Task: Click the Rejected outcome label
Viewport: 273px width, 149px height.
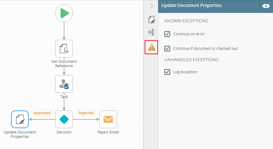Action: pyautogui.click(x=86, y=113)
